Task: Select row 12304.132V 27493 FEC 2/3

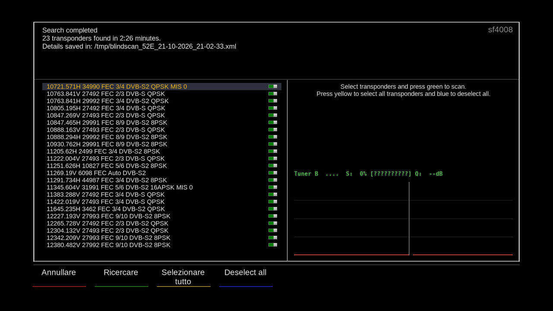Action: coord(162,231)
